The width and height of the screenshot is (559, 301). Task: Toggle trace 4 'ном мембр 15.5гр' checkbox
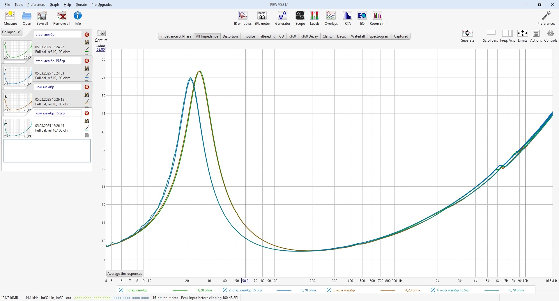(433, 290)
